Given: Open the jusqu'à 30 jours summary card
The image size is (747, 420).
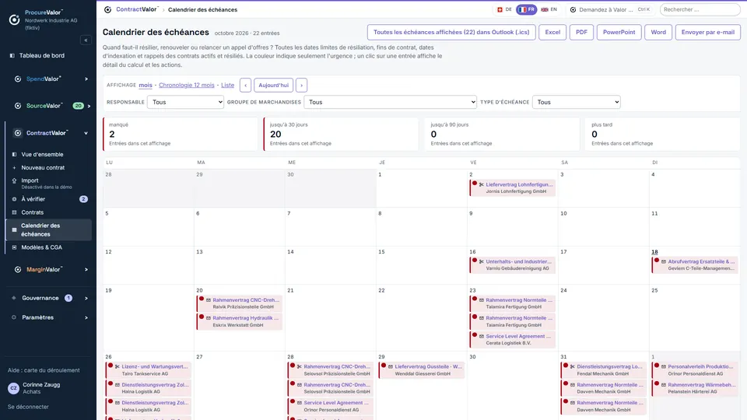Looking at the screenshot, I should click(x=341, y=134).
